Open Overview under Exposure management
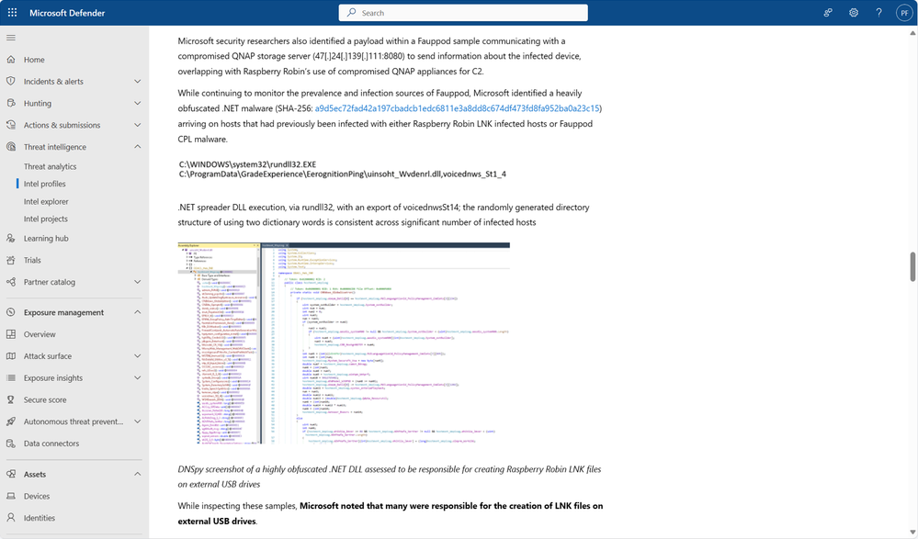Screen dimensions: 918x539 (40, 334)
